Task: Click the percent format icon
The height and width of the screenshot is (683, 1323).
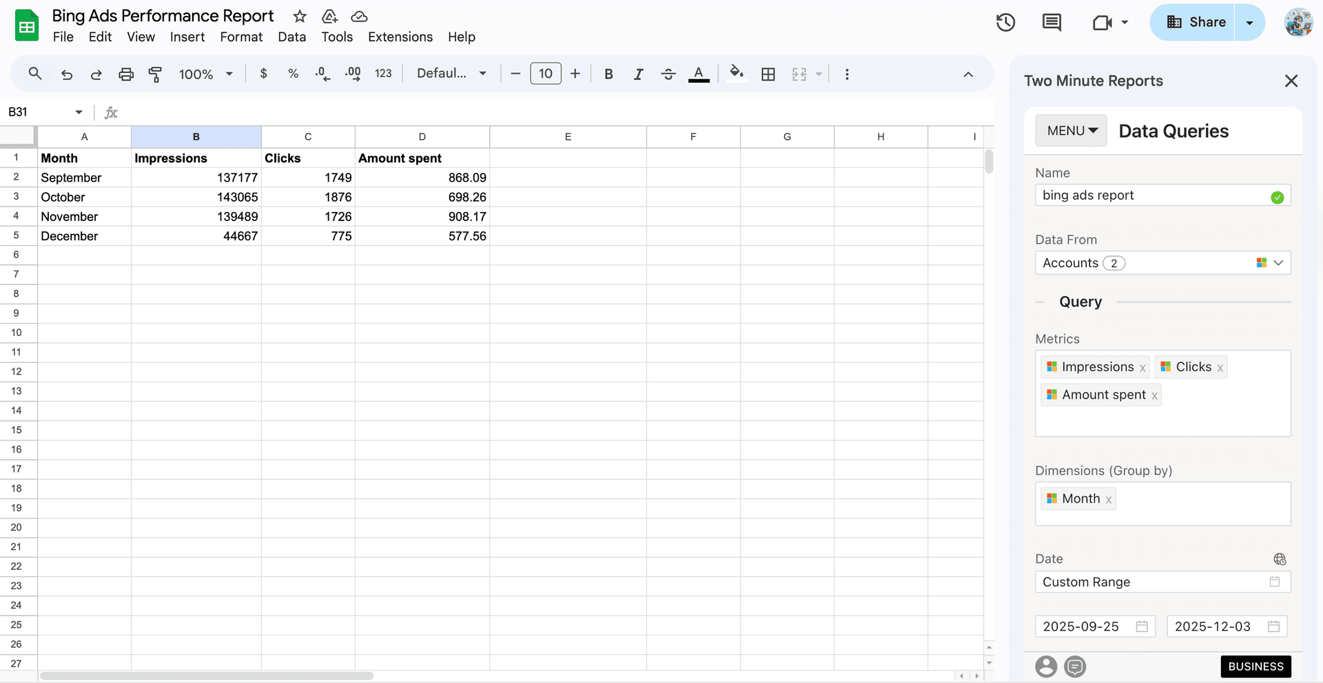Action: (x=293, y=74)
